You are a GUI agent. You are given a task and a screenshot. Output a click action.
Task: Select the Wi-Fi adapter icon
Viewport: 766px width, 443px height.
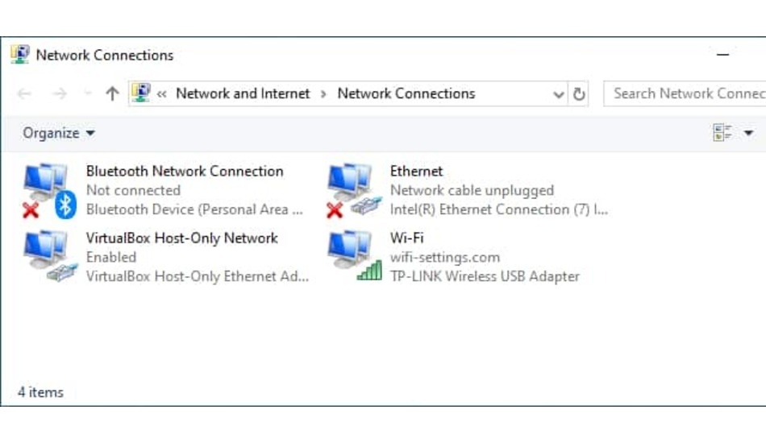354,257
